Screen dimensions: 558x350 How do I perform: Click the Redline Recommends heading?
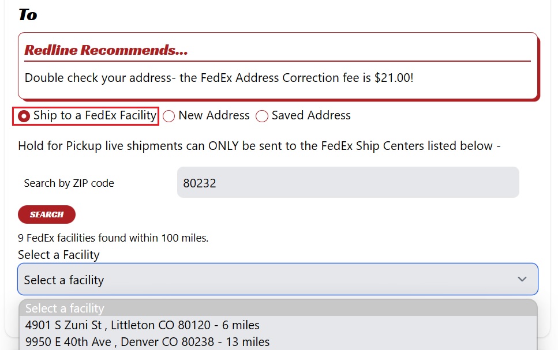click(x=106, y=50)
